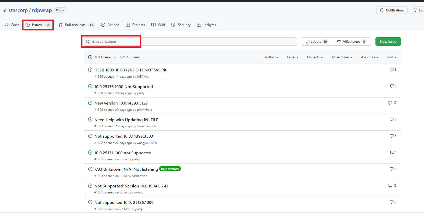Image resolution: width=424 pixels, height=213 pixels.
Task: Click the search magnifier icon
Action: pyautogui.click(x=88, y=42)
